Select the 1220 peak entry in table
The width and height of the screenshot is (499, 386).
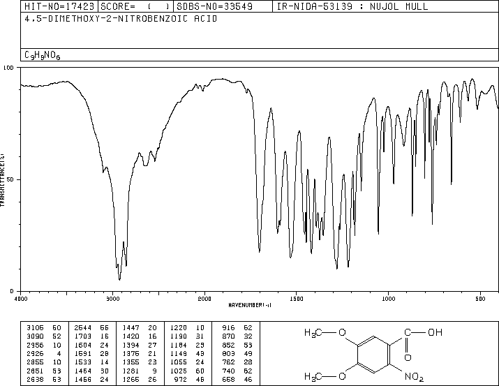click(187, 327)
